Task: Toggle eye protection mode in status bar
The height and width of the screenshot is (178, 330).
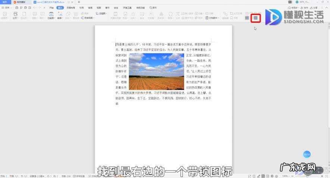Action: pos(277,176)
